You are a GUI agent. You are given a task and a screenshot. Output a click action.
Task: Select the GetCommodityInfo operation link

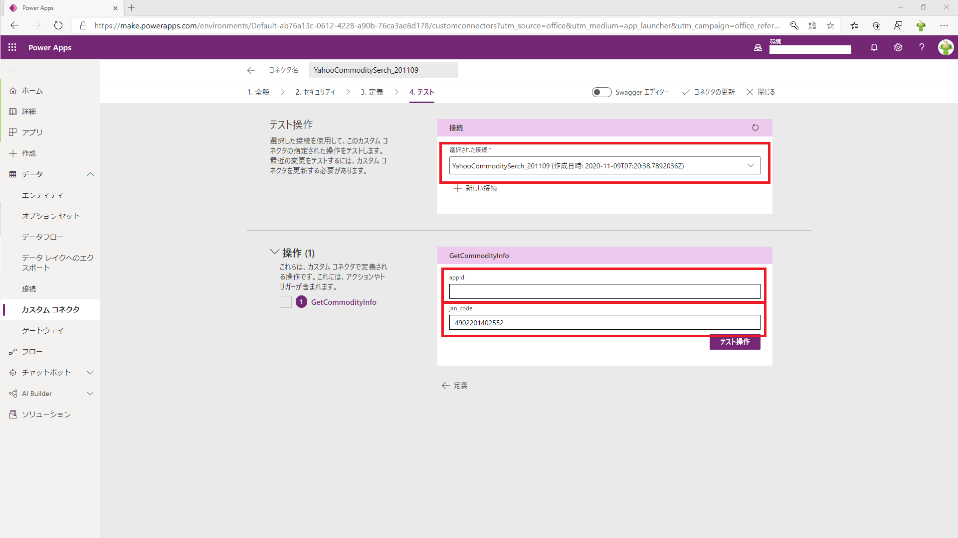(x=344, y=302)
